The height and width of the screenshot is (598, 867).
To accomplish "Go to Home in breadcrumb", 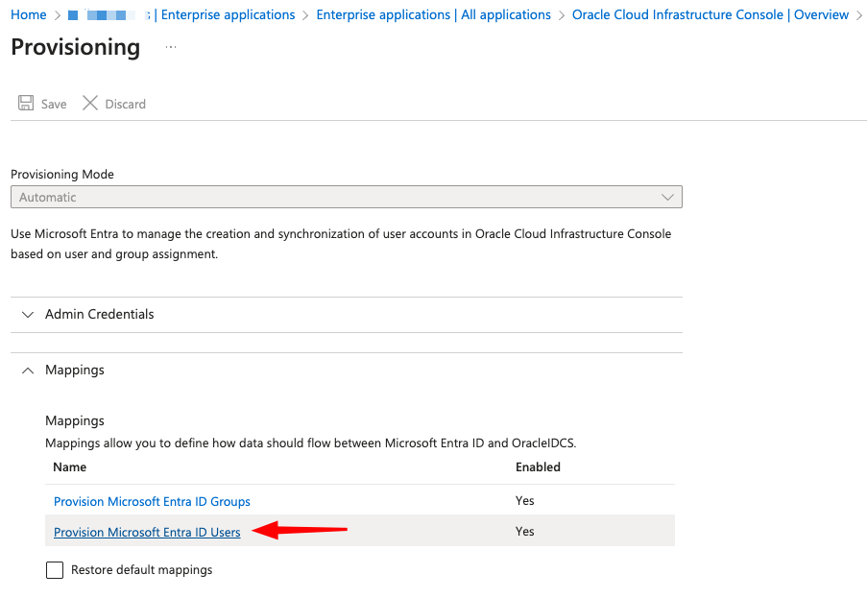I will tap(29, 15).
